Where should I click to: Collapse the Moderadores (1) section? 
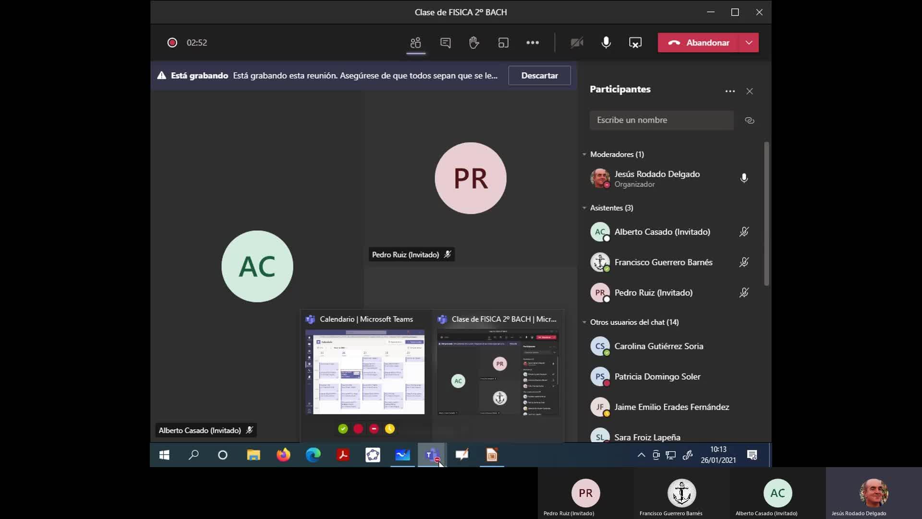click(x=584, y=154)
